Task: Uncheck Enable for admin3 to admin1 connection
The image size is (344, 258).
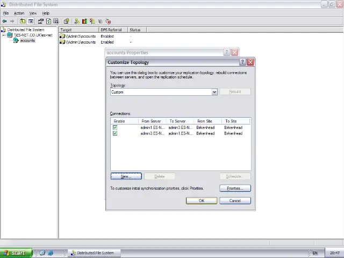Action: coord(115,133)
